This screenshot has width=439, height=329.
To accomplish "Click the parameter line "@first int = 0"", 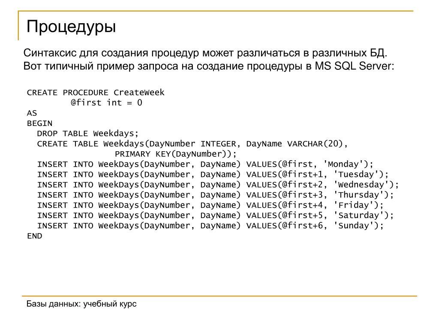I will pyautogui.click(x=106, y=103).
